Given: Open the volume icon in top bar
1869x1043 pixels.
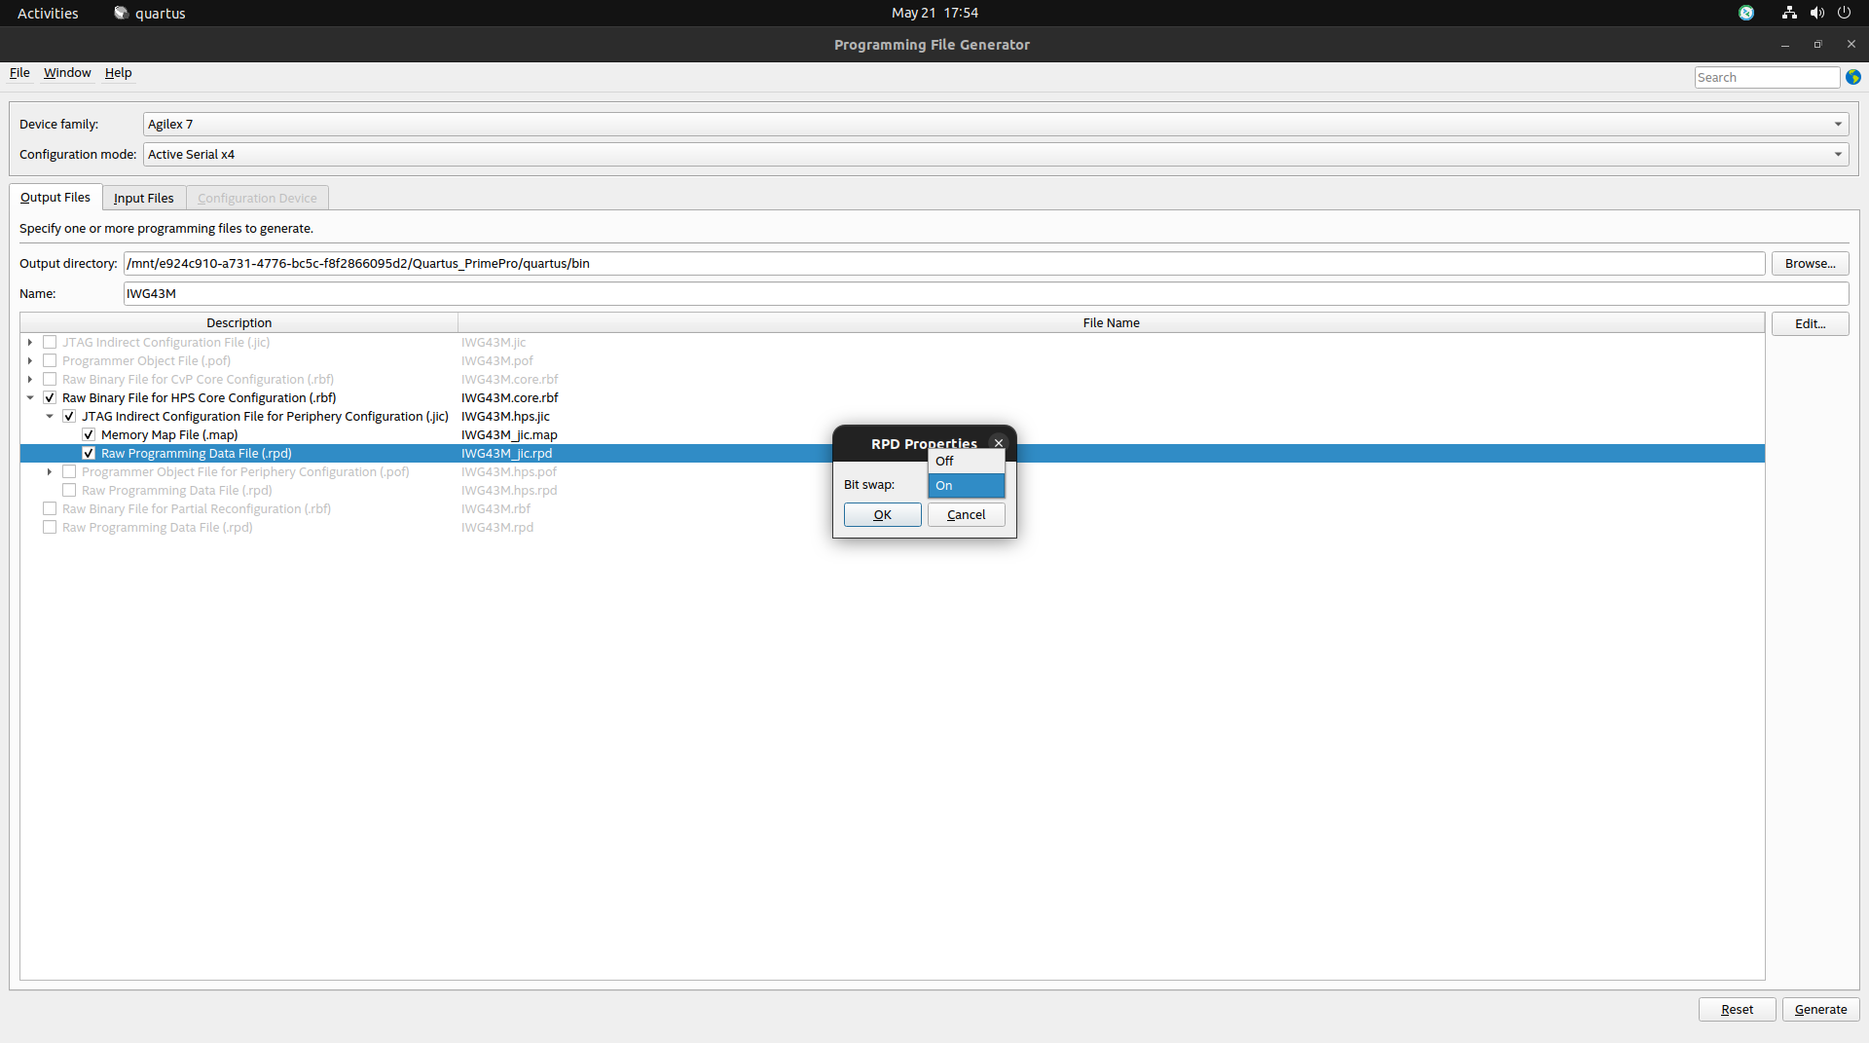Looking at the screenshot, I should click(1816, 13).
